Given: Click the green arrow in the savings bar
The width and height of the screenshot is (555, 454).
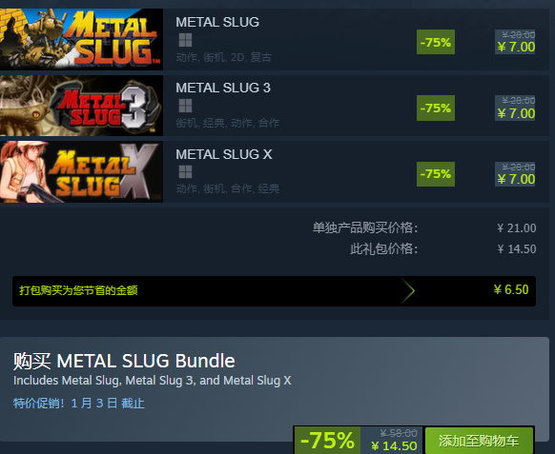Looking at the screenshot, I should (408, 291).
